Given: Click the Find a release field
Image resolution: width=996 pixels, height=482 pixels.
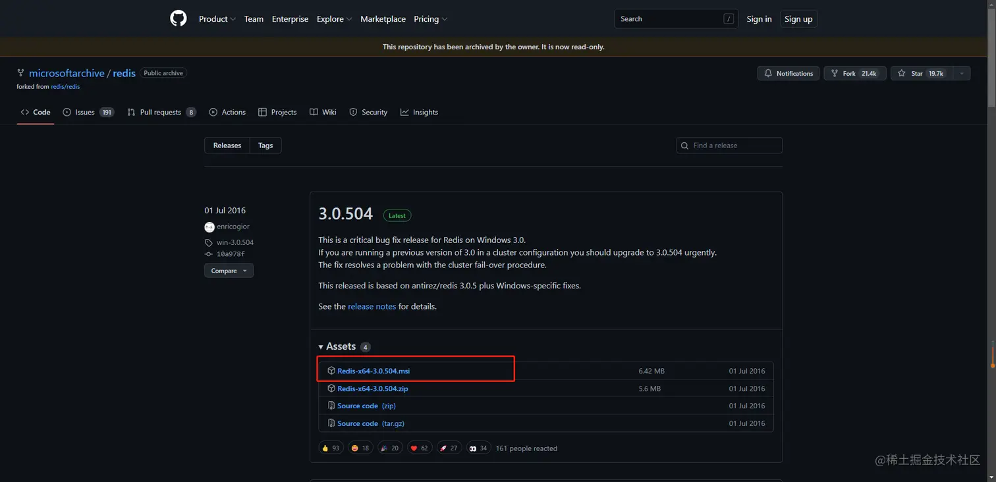Looking at the screenshot, I should pos(729,146).
